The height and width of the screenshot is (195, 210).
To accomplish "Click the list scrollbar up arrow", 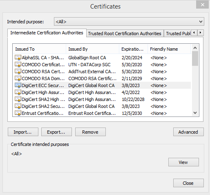I will tap(195, 48).
